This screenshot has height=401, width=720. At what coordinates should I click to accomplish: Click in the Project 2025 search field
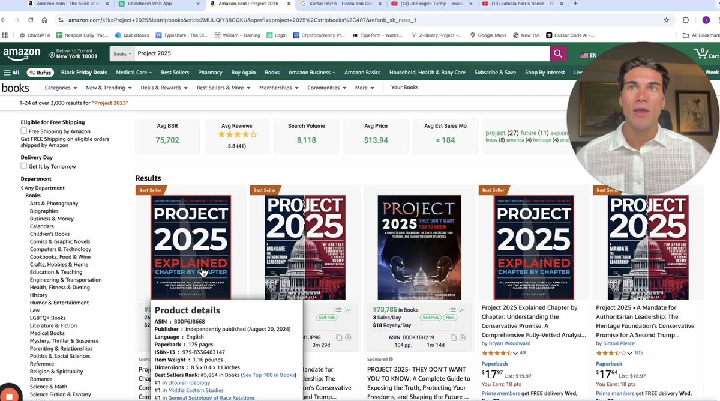pyautogui.click(x=342, y=53)
